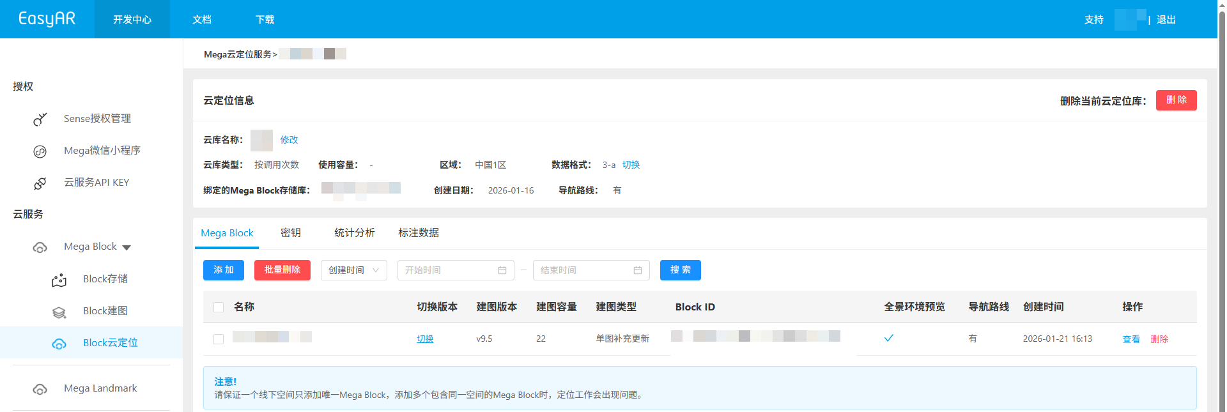
Task: Click the 云服务API KEY link icon
Action: click(40, 183)
